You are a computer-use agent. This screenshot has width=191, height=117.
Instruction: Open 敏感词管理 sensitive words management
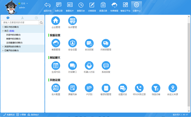point(106,88)
